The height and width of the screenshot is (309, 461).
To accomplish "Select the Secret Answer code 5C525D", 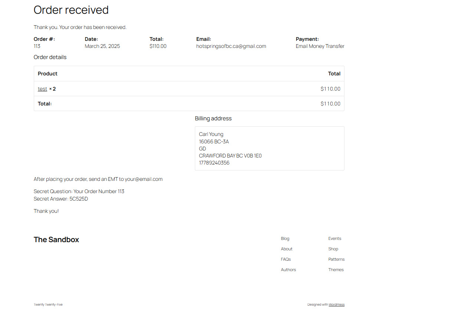I will pos(79,199).
